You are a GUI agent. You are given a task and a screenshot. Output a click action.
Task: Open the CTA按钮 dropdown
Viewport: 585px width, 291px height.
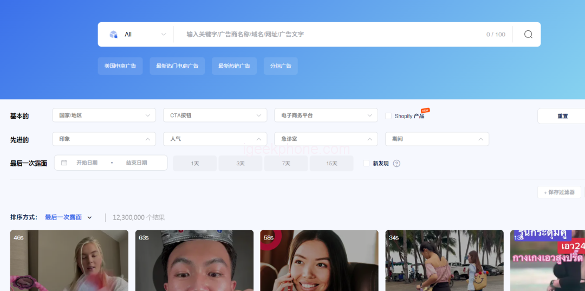(215, 115)
